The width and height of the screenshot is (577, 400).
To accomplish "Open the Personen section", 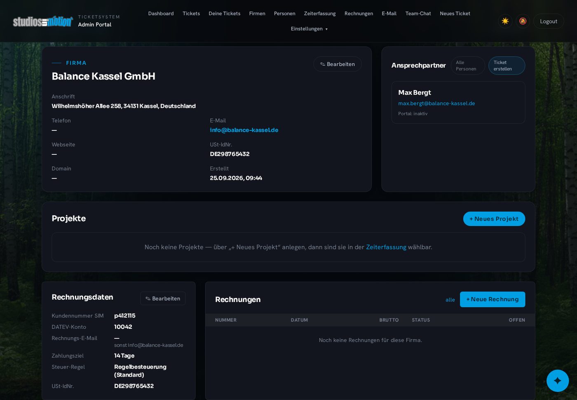I will pyautogui.click(x=285, y=14).
